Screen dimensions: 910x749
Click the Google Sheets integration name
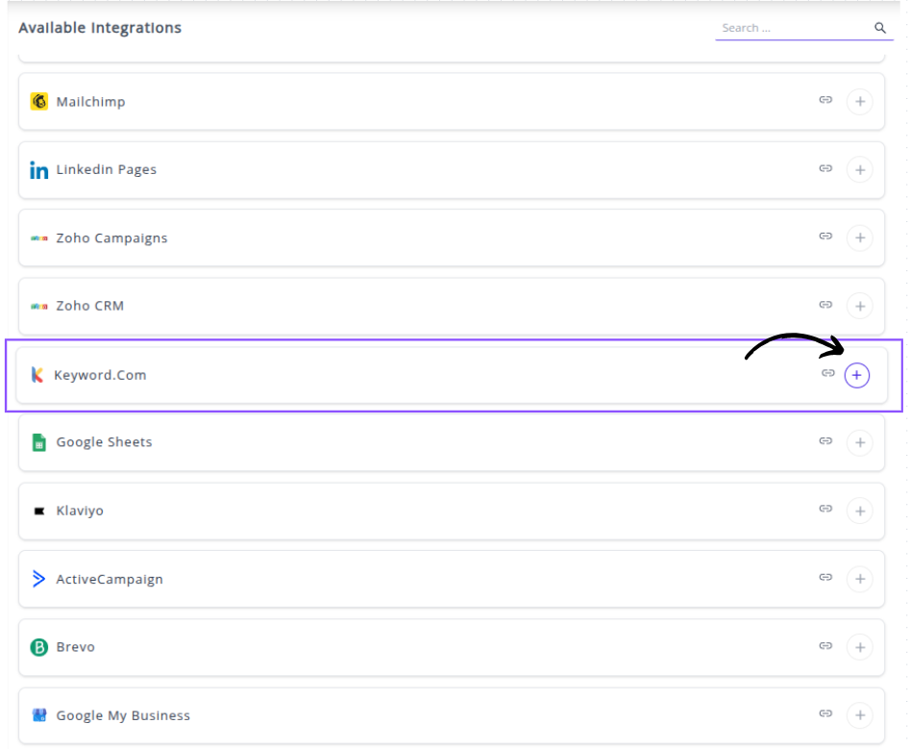(x=104, y=442)
